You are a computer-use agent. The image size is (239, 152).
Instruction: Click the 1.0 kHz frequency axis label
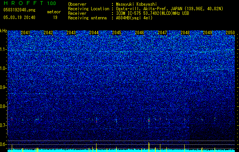[x=3, y=68]
